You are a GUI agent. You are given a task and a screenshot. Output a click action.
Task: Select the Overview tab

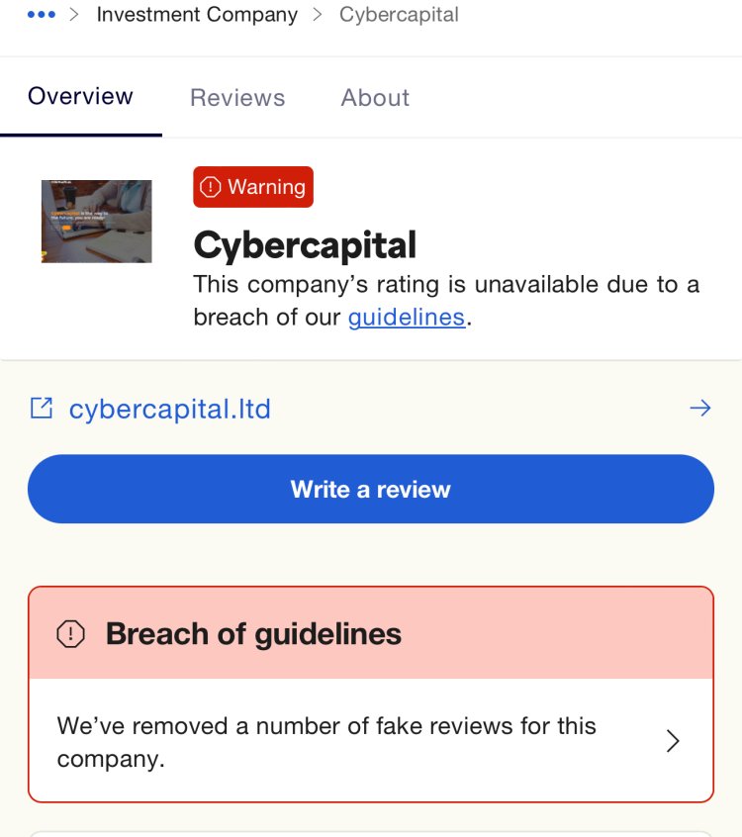[80, 97]
